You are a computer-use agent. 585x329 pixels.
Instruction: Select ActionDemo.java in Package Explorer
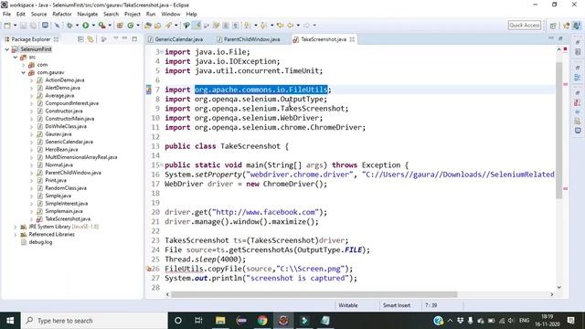tap(65, 80)
